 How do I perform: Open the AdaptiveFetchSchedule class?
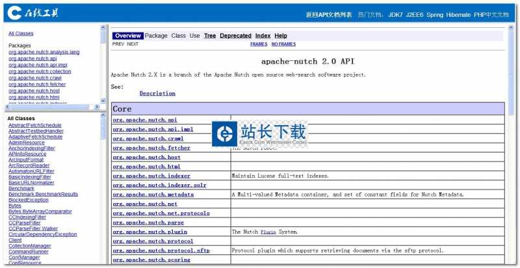pyautogui.click(x=36, y=137)
